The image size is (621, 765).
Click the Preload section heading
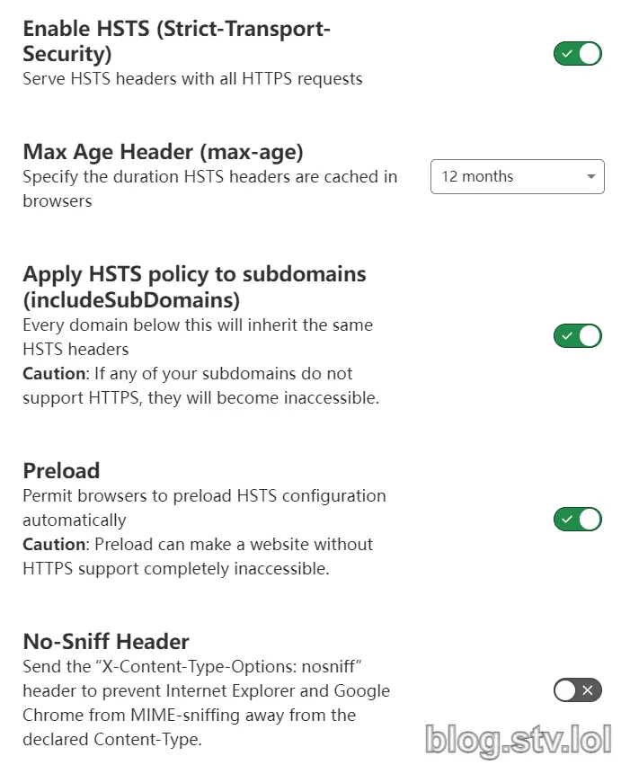pos(61,470)
